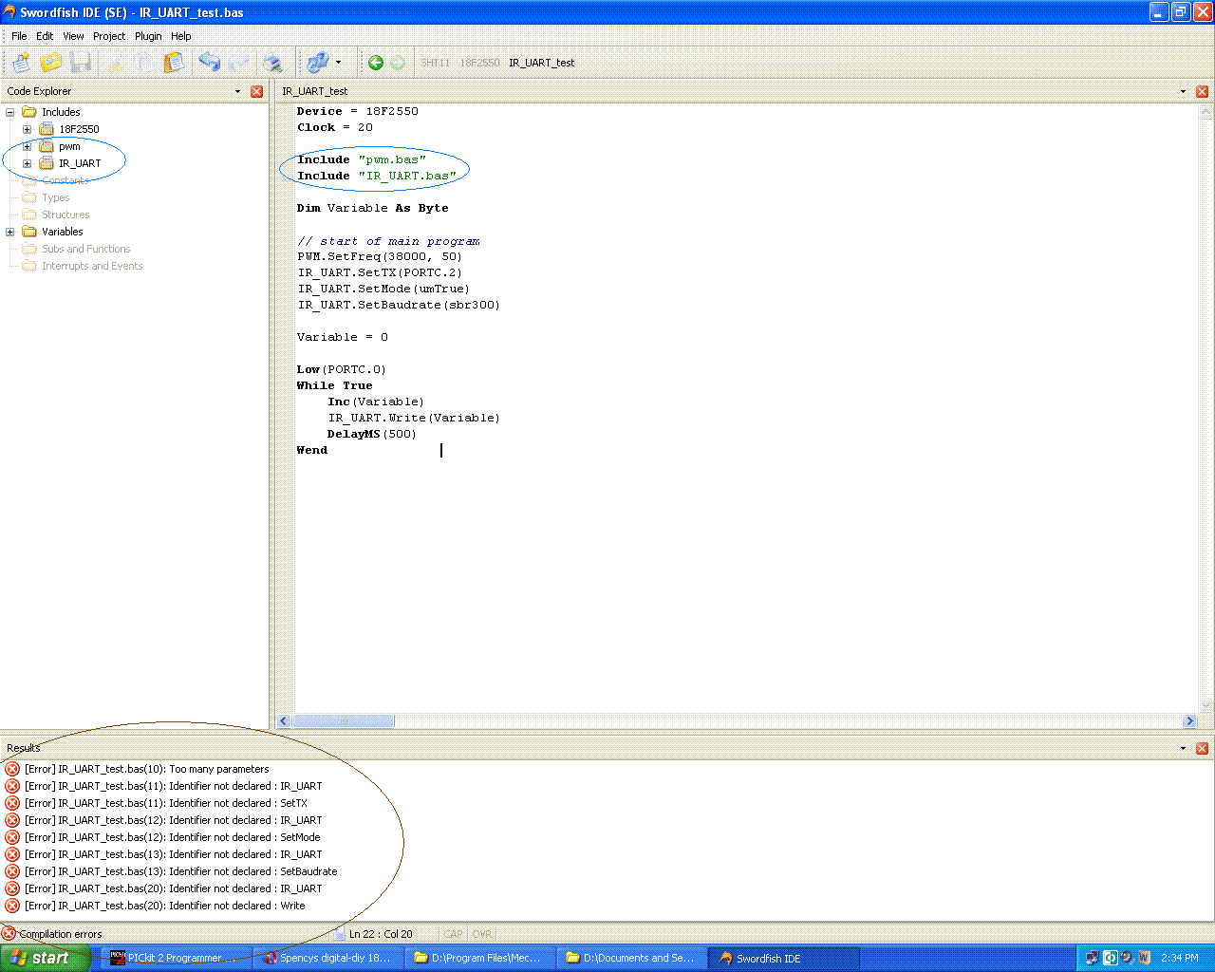Select the pwm tree item
1215x972 pixels.
tap(69, 146)
